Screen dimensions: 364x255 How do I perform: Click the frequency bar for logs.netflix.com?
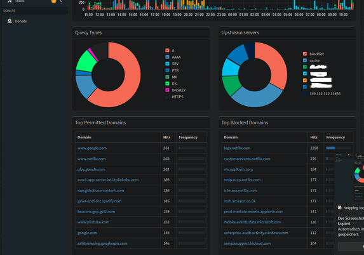click(339, 148)
